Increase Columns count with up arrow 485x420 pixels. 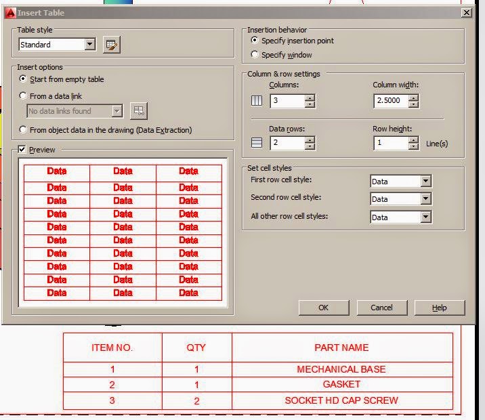(x=310, y=98)
